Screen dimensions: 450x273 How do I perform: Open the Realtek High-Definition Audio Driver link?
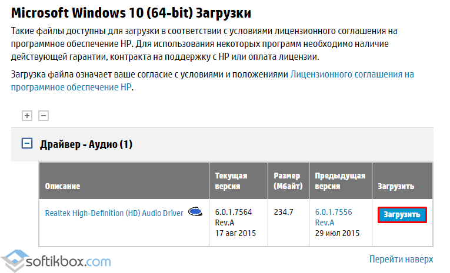click(x=114, y=213)
